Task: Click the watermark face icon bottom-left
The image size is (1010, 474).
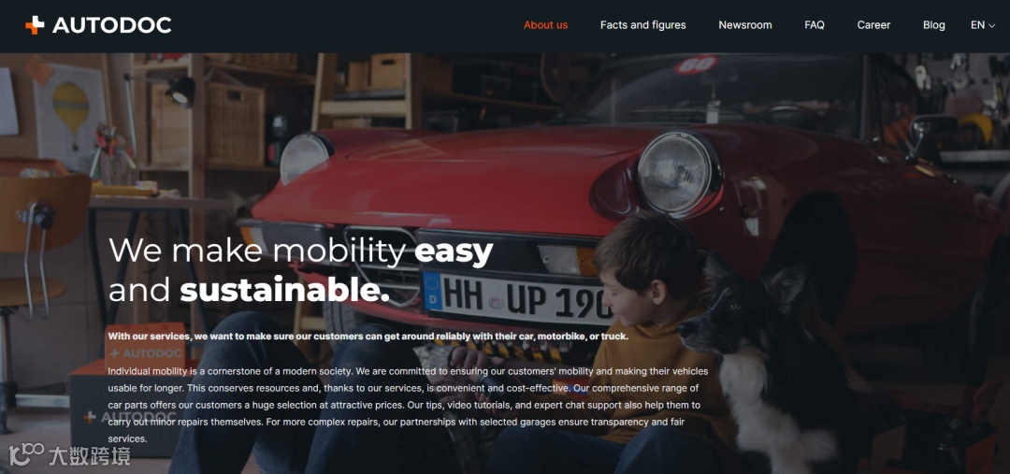Action: (26, 455)
